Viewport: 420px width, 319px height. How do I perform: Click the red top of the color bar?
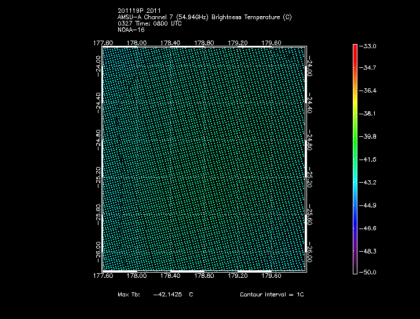pyautogui.click(x=355, y=48)
